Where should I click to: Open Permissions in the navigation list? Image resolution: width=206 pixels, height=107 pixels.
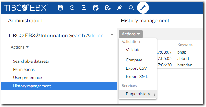(x=24, y=69)
